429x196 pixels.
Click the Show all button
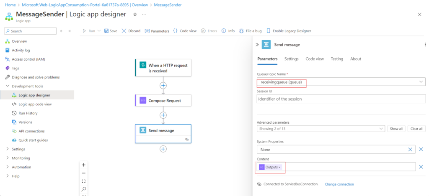click(x=396, y=129)
